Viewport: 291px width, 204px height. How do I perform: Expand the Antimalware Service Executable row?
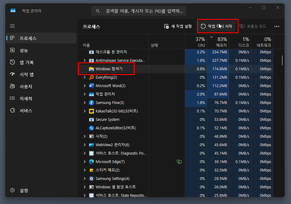[85, 60]
